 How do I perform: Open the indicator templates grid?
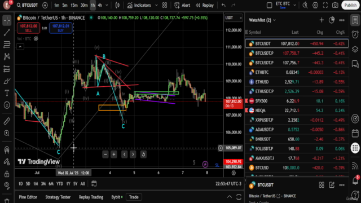coord(165,5)
